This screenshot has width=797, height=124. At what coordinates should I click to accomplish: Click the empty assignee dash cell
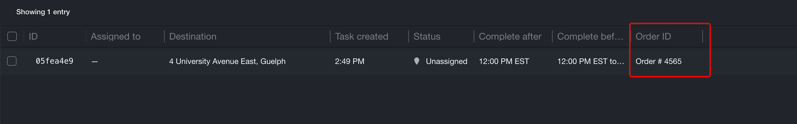(95, 61)
